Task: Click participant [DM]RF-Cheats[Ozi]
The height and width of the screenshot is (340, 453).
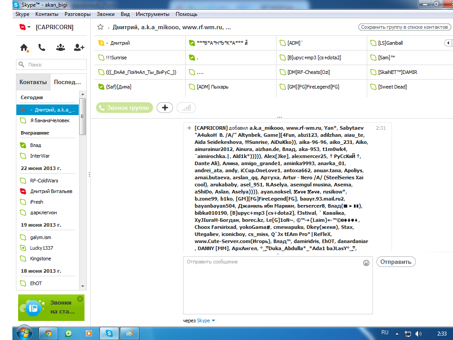Action: pyautogui.click(x=322, y=72)
